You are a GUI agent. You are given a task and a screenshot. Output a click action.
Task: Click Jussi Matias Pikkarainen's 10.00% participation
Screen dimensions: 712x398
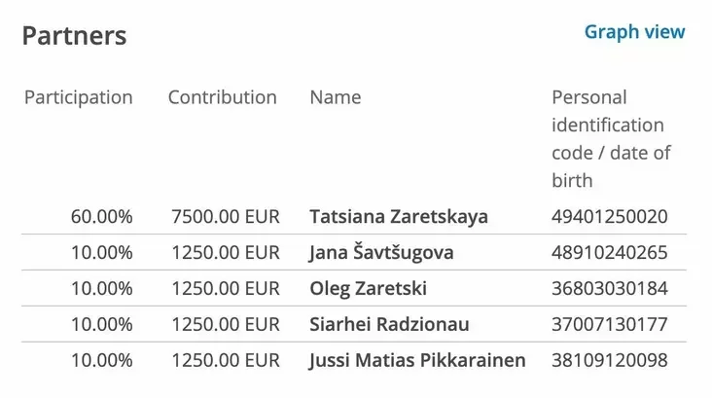click(x=102, y=360)
